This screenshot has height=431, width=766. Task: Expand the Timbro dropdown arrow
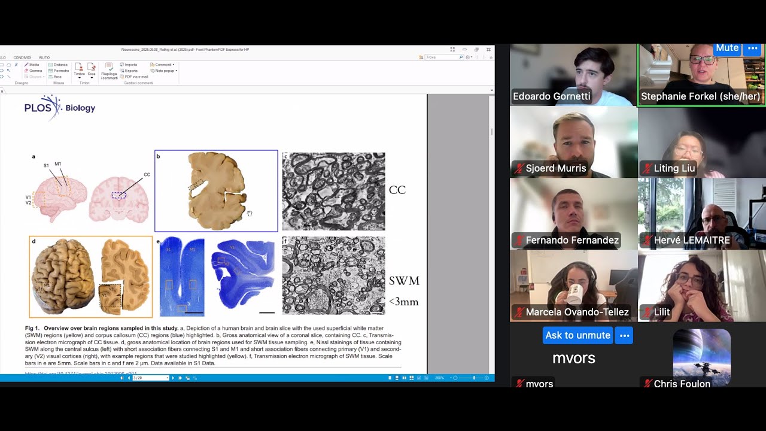[x=80, y=78]
